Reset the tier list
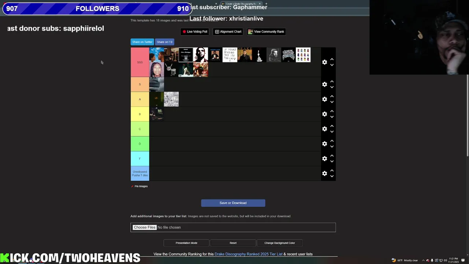This screenshot has width=469, height=264. [x=233, y=243]
